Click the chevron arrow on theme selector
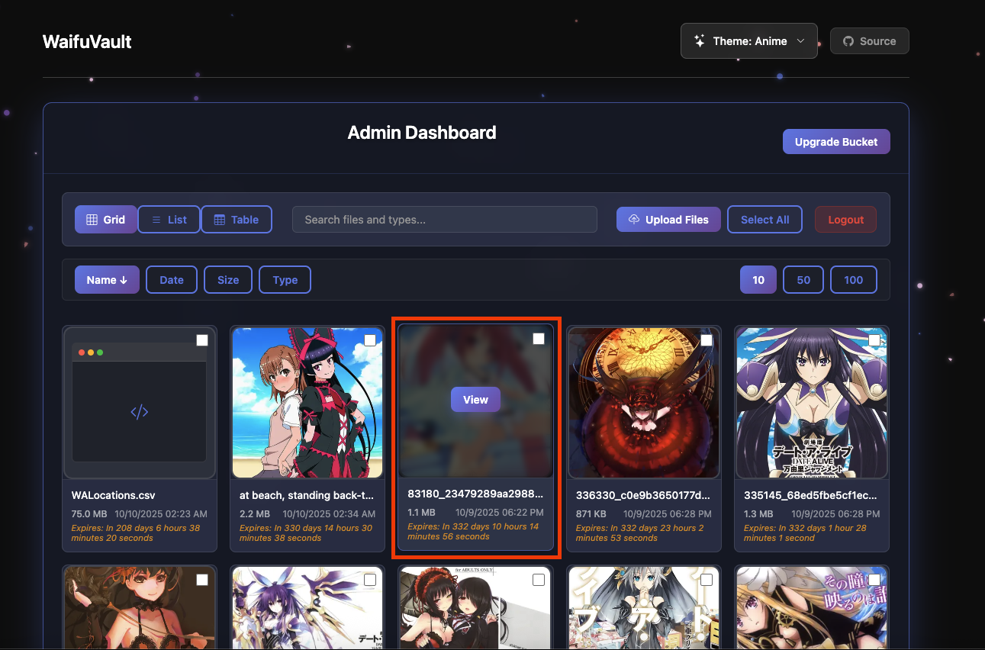The height and width of the screenshot is (650, 985). 800,41
